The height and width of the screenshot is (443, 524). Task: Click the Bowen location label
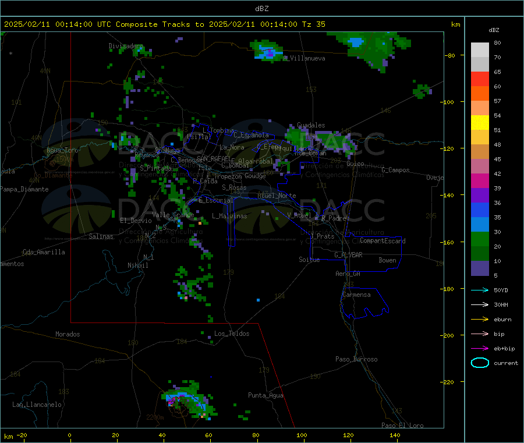[387, 260]
